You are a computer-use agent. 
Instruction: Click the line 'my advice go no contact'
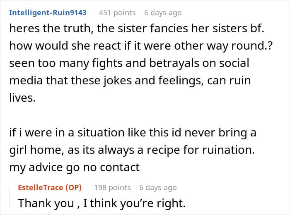point(74,167)
